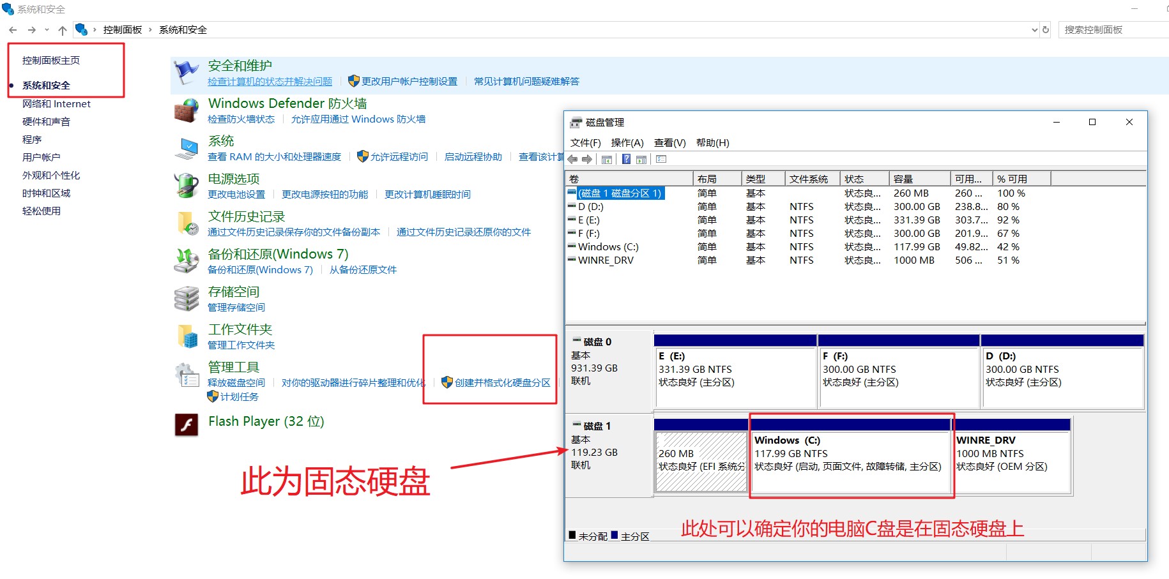Click 创建并格式化硬盘分区 link
This screenshot has width=1169, height=579.
502,382
